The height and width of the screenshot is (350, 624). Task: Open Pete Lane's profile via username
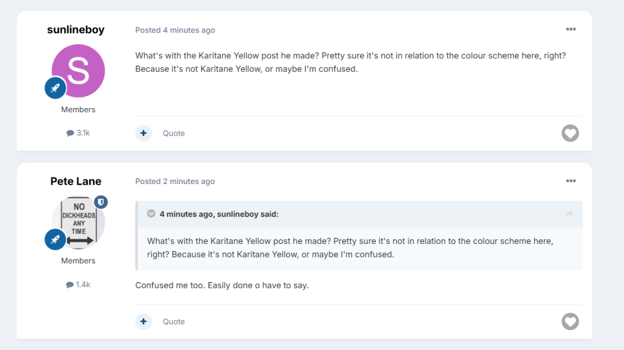coord(76,182)
